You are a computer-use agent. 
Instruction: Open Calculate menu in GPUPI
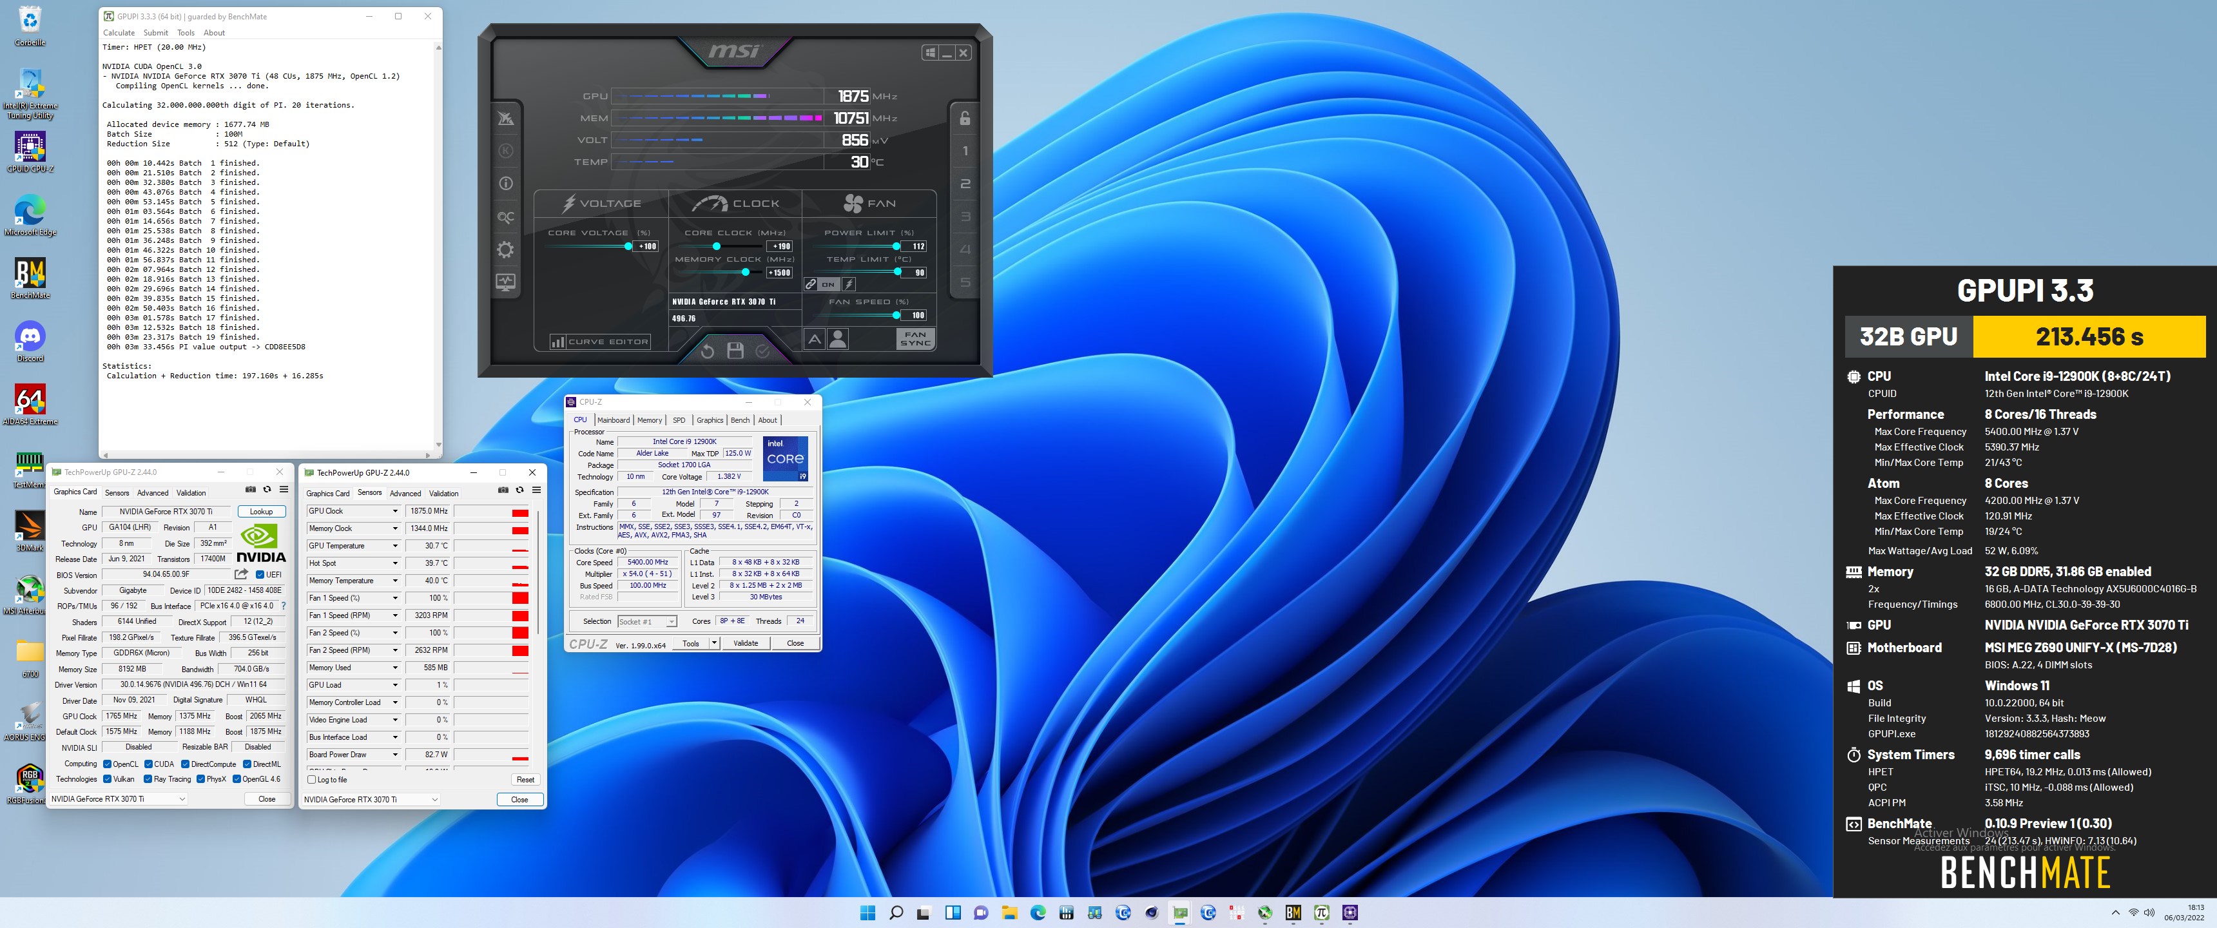pyautogui.click(x=119, y=33)
